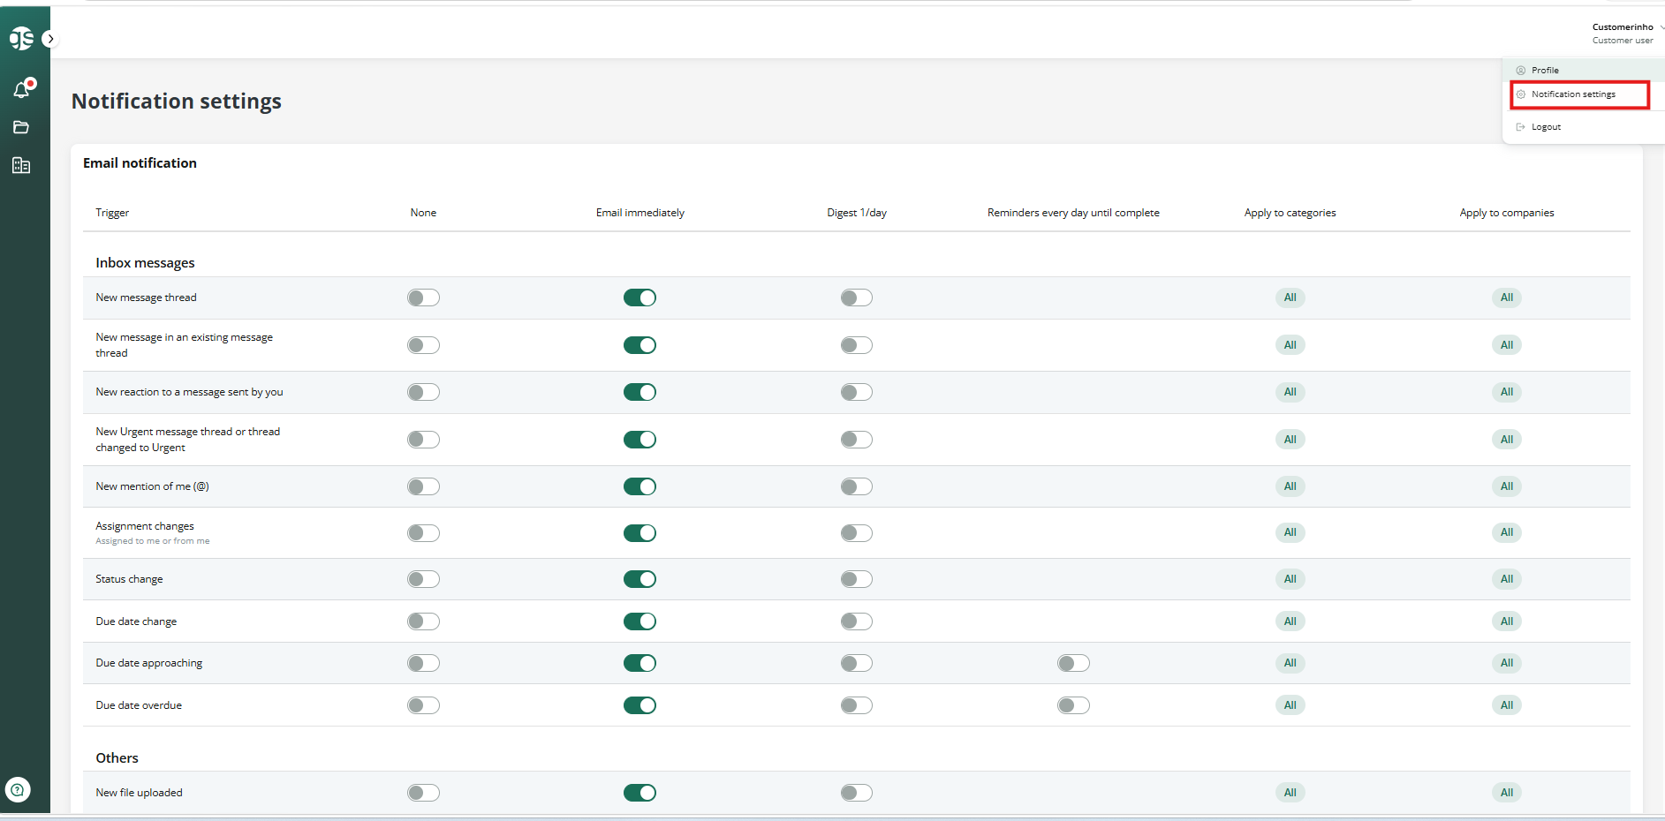Click the app logo in the sidebar
Image resolution: width=1665 pixels, height=821 pixels.
pyautogui.click(x=21, y=39)
